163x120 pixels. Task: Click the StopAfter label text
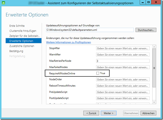[x=54, y=48]
